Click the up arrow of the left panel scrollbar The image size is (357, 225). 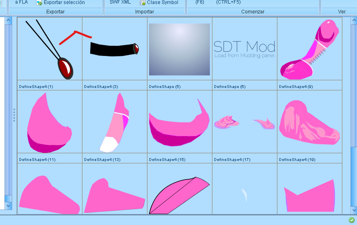8,20
